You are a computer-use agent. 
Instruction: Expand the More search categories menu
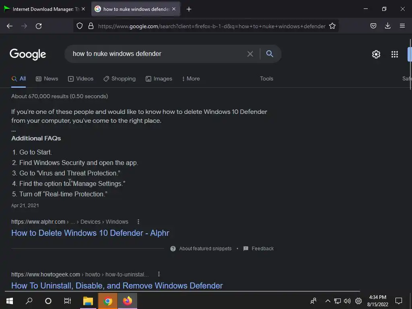[x=191, y=78]
